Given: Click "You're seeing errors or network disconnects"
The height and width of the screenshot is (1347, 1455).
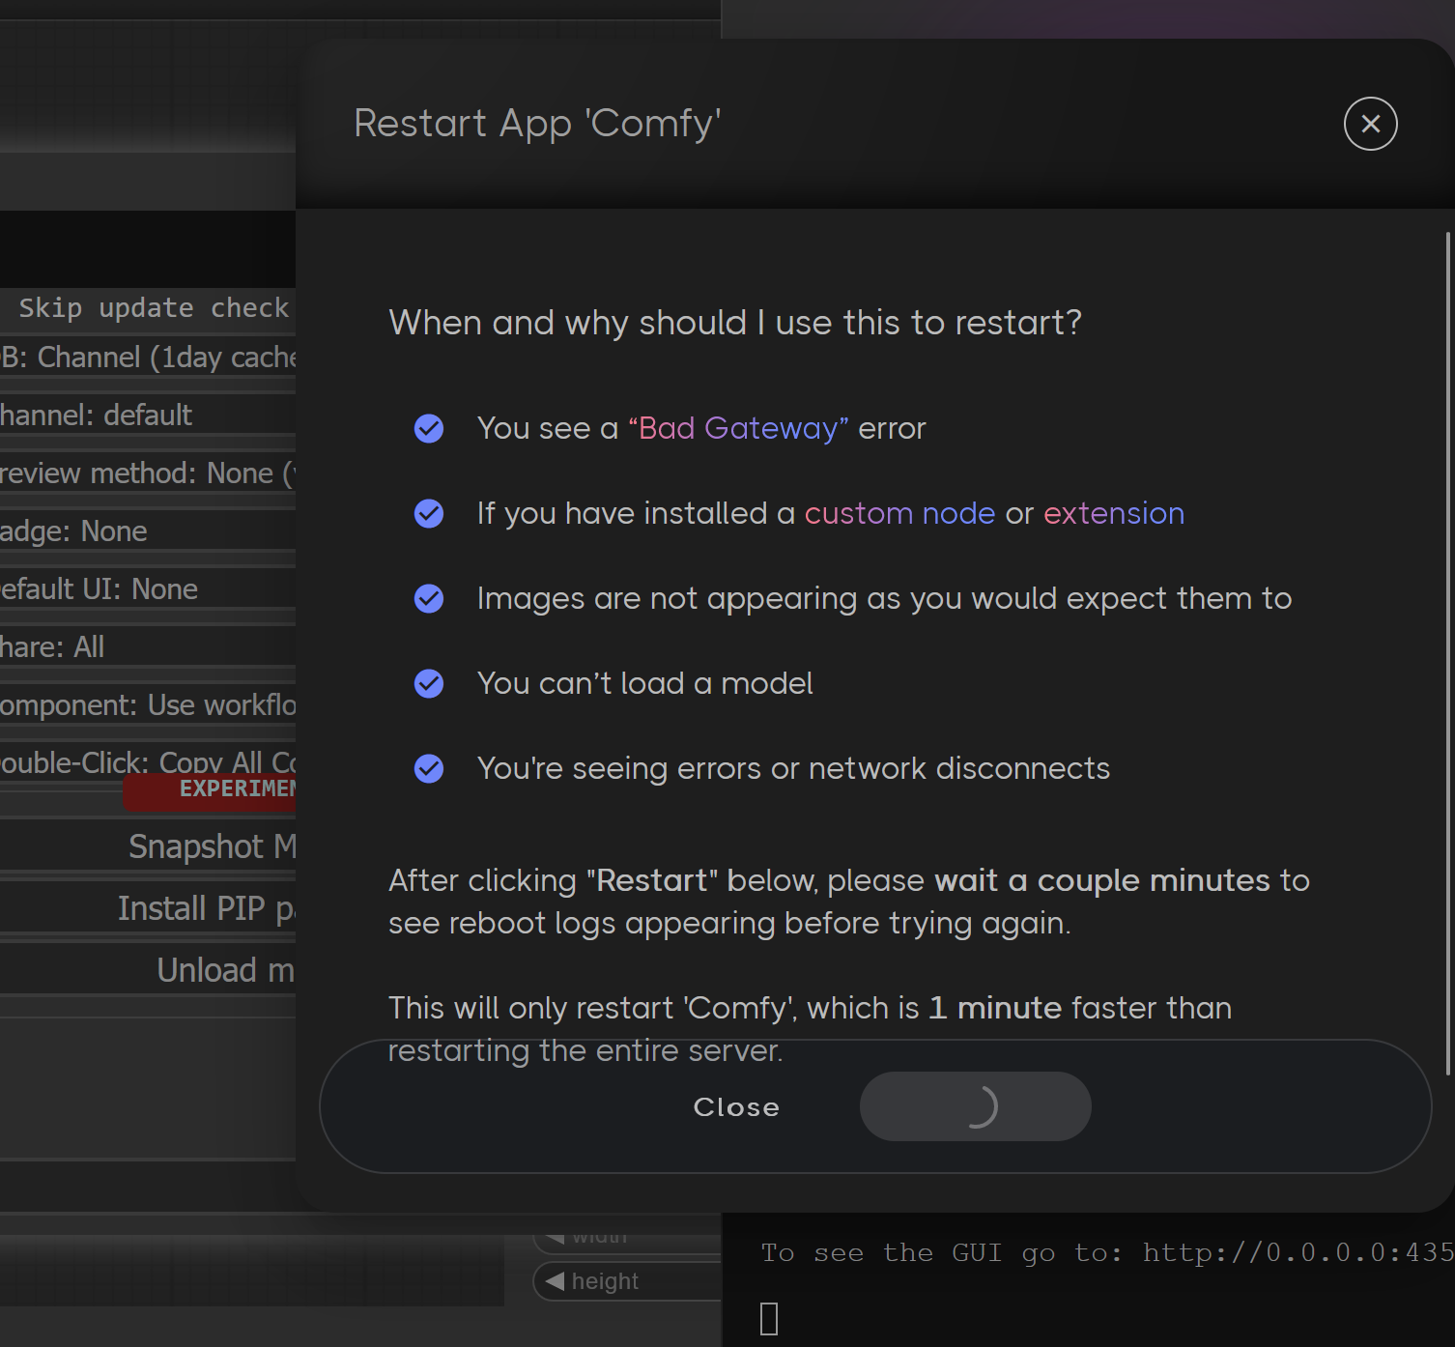Looking at the screenshot, I should (793, 768).
